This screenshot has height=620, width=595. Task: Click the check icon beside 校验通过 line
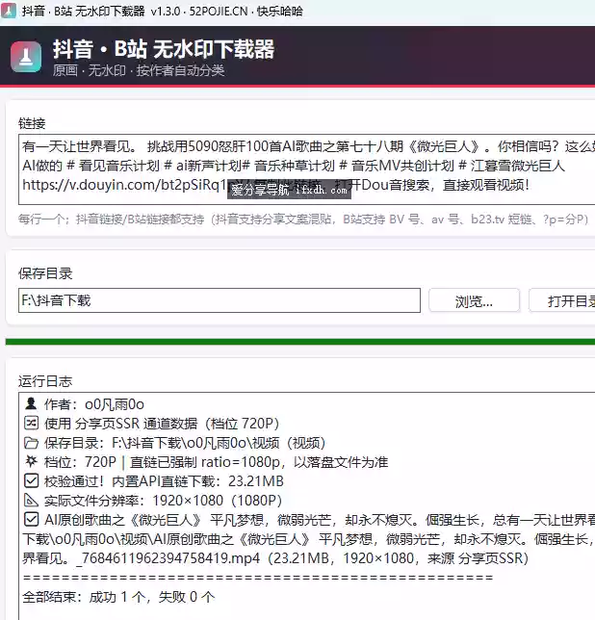click(x=31, y=480)
